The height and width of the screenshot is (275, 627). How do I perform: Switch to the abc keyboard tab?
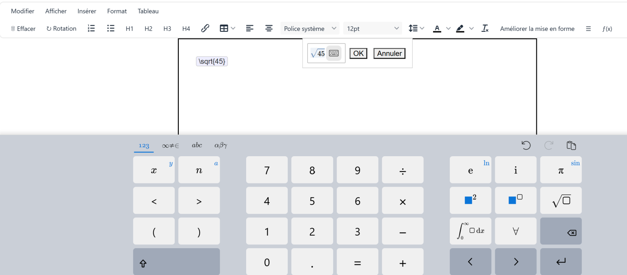point(197,145)
